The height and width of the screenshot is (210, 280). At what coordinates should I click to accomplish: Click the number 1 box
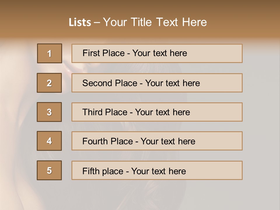tap(50, 53)
